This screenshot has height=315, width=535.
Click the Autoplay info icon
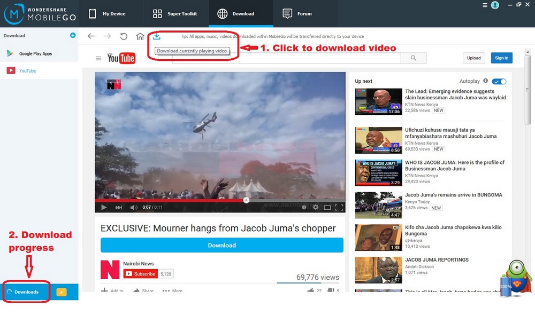(485, 81)
